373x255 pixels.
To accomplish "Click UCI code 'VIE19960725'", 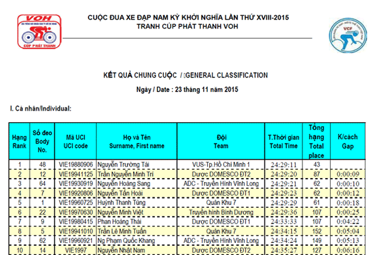I will pos(76,203).
